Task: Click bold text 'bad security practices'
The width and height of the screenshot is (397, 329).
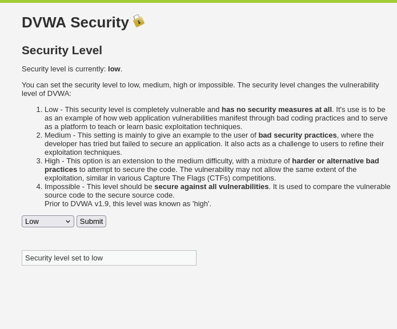Action: 297,135
